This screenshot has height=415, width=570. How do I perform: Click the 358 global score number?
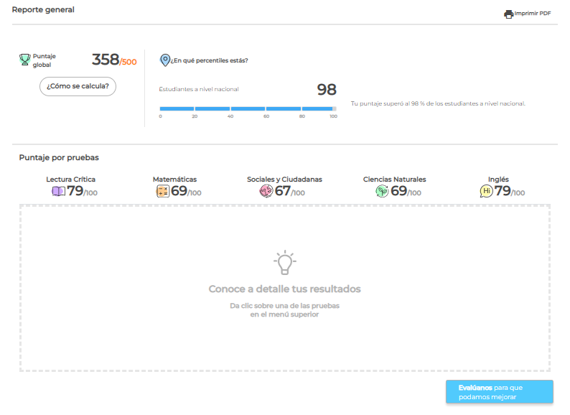tap(105, 60)
